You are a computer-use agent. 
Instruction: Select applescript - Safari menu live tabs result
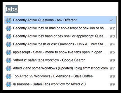60,52
